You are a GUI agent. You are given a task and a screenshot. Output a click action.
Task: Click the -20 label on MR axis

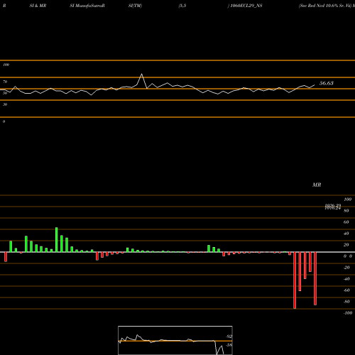(346, 268)
